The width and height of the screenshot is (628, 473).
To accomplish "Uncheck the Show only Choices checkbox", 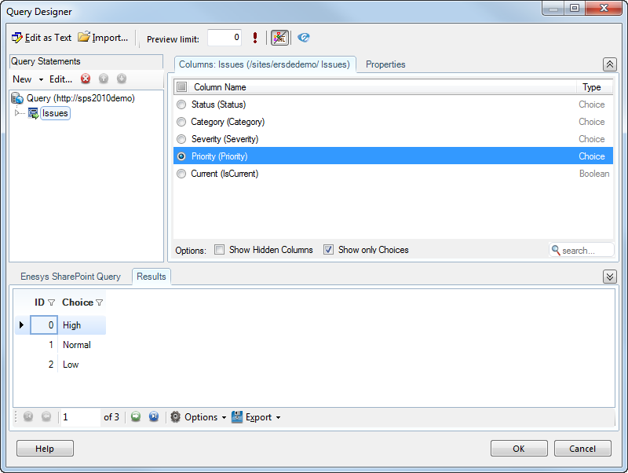I will [x=329, y=250].
